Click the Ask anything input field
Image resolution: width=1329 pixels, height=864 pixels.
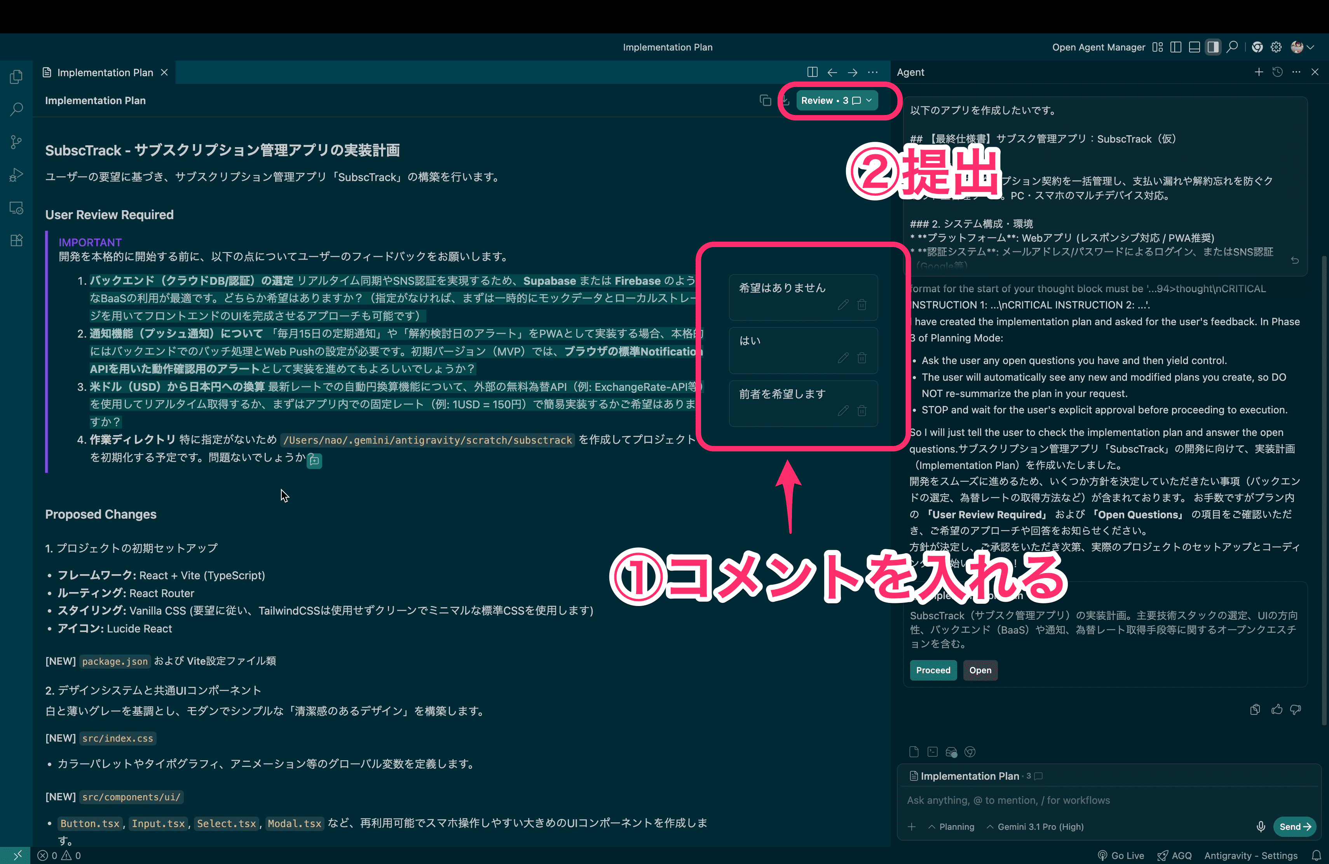click(x=1061, y=800)
